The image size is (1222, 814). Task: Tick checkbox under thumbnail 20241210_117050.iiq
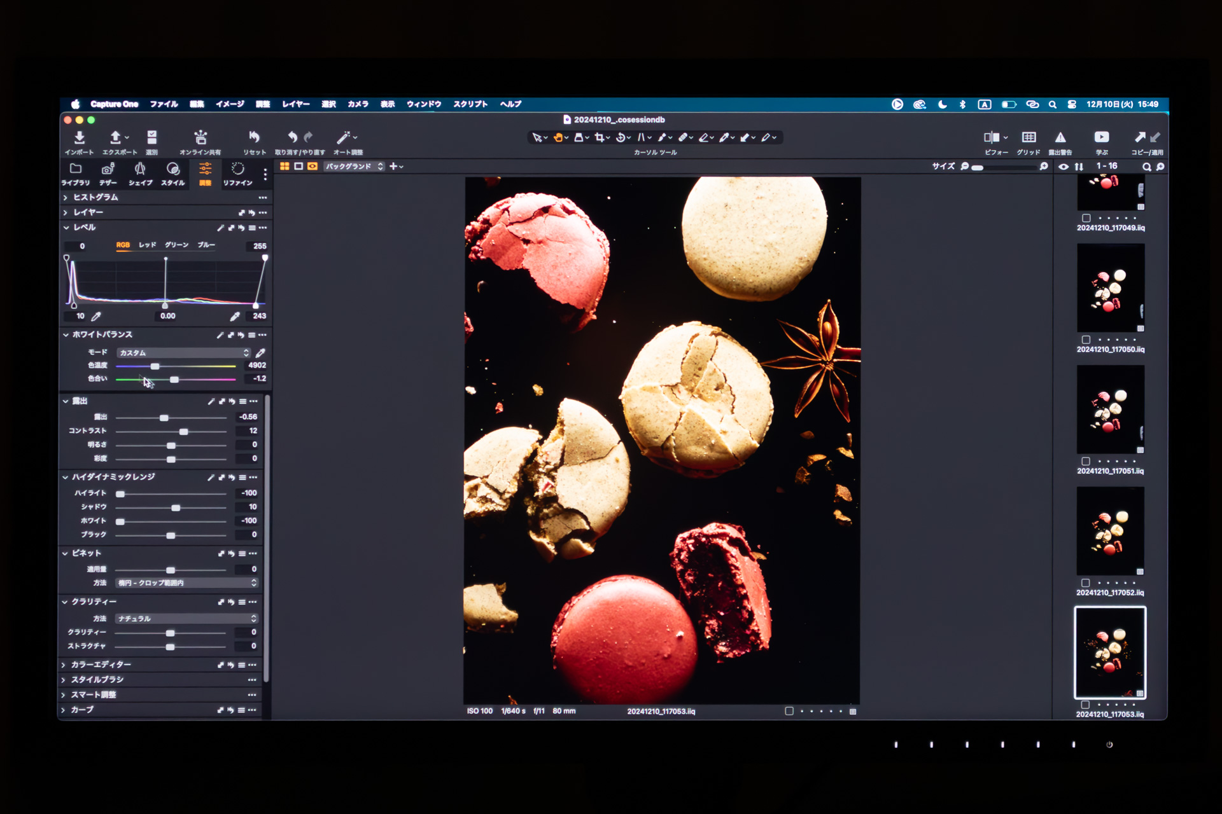(x=1086, y=340)
